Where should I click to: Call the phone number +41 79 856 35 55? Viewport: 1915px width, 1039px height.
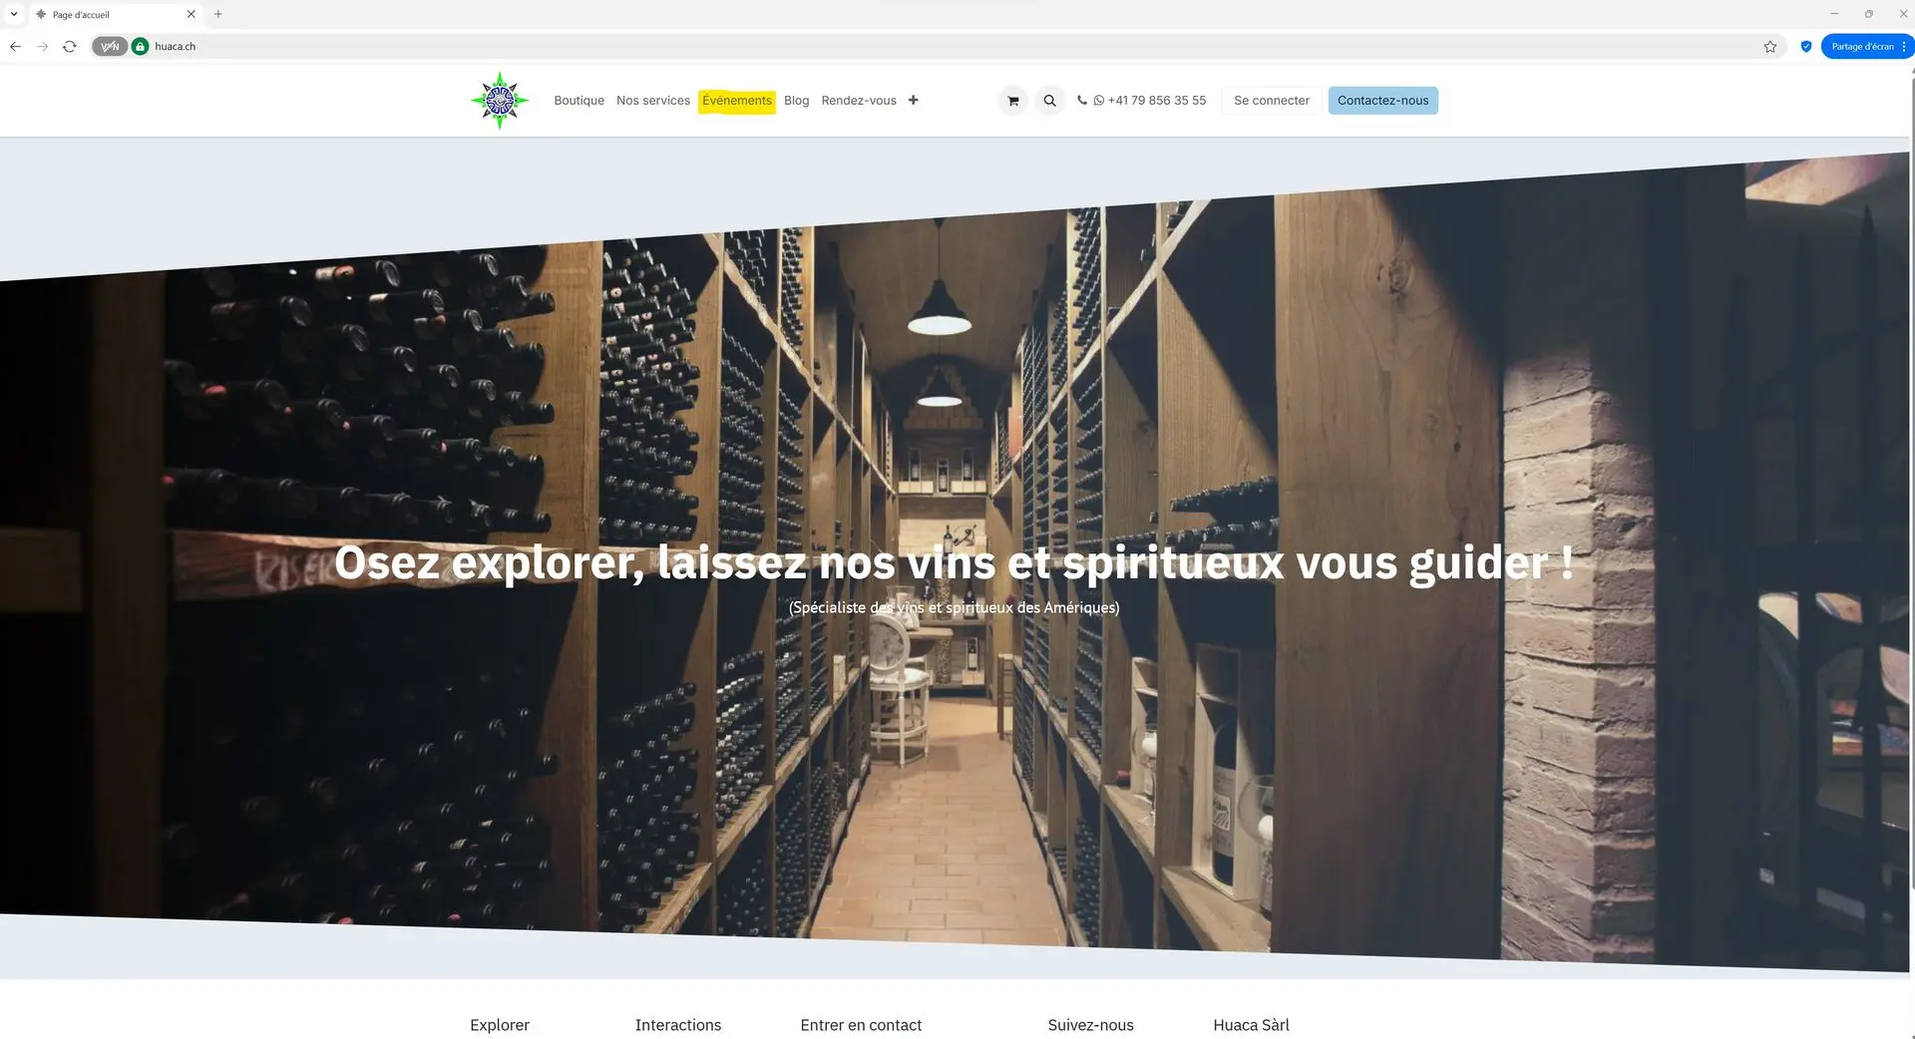(1141, 101)
